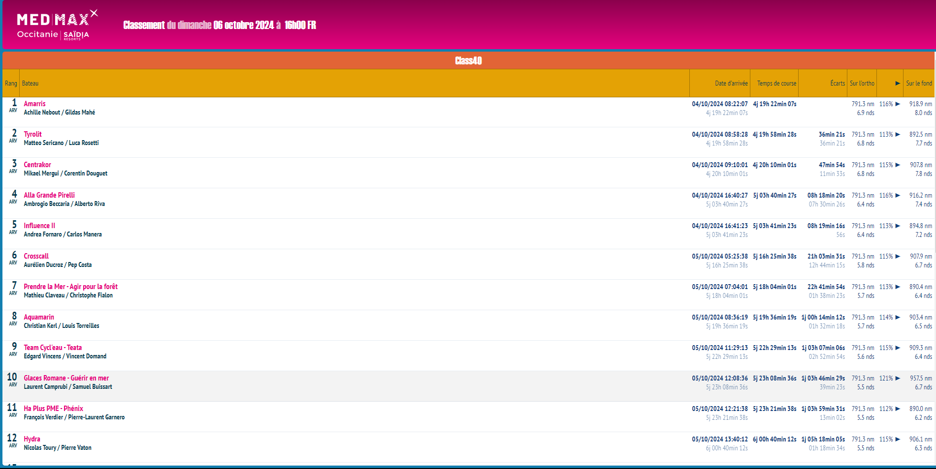Click the Sur le fond column header
Image resolution: width=936 pixels, height=469 pixels.
click(x=919, y=84)
